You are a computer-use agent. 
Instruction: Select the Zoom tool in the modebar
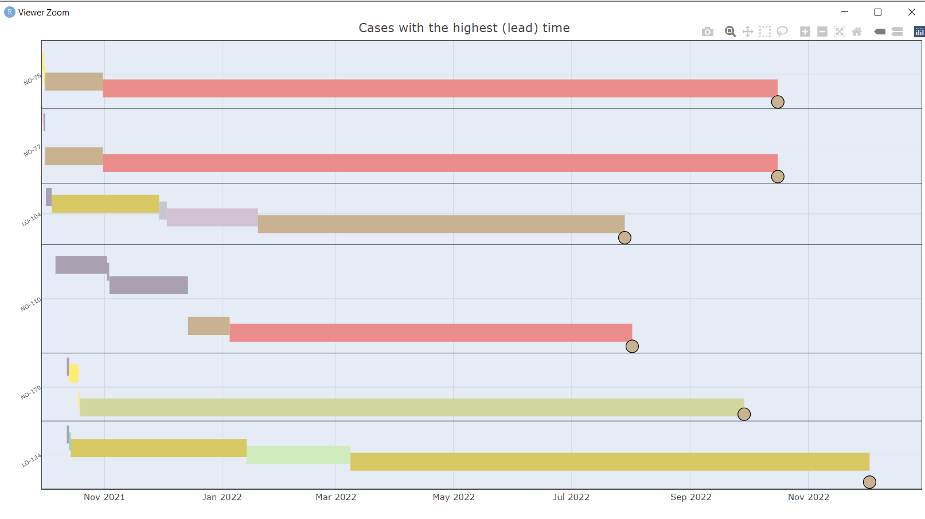coord(730,32)
